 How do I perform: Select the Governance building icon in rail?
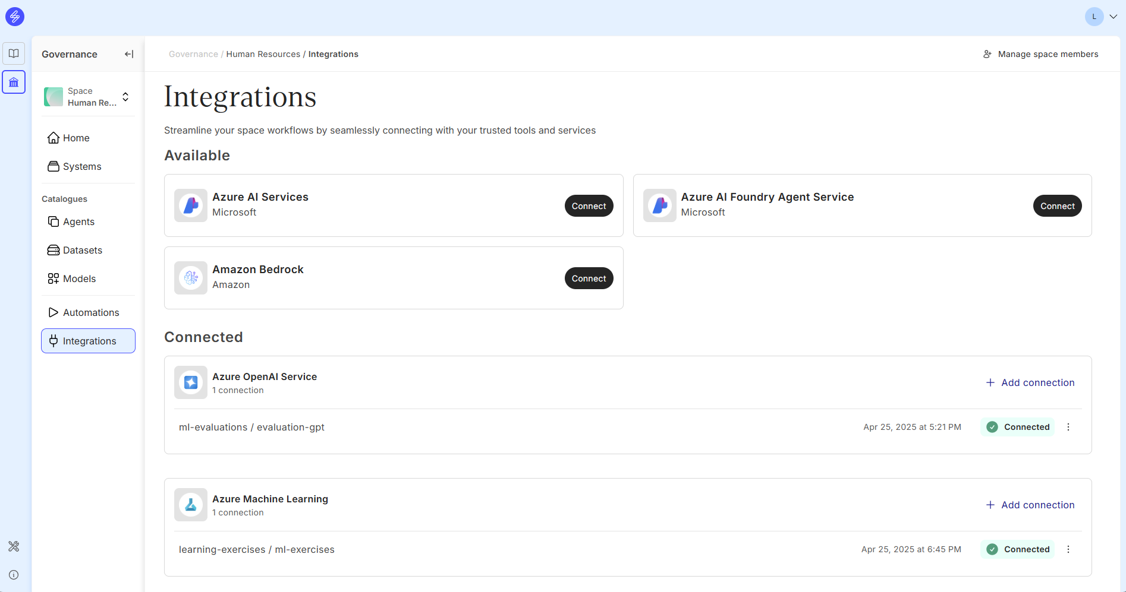tap(14, 82)
